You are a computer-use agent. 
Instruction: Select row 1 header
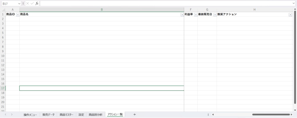tap(3, 14)
